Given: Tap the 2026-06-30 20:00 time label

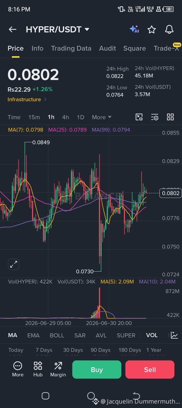Looking at the screenshot, I should 109,323.
